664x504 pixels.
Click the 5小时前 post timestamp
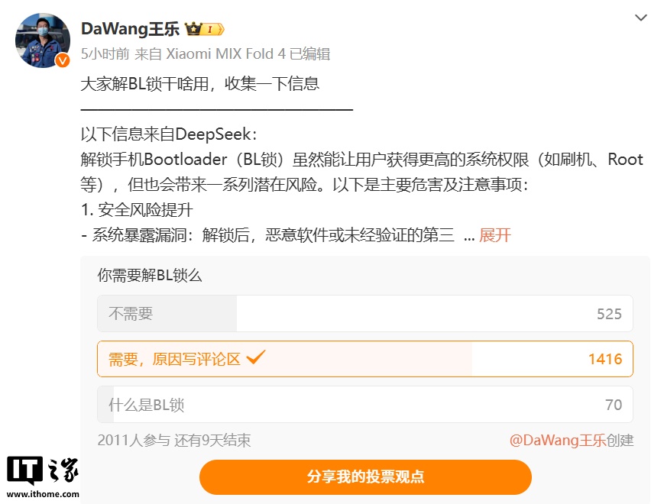[105, 53]
